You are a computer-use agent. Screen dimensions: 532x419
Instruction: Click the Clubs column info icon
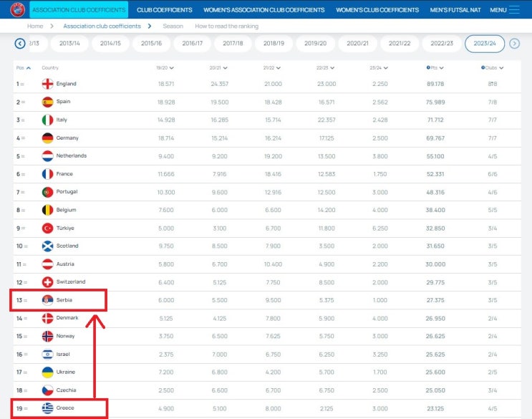pos(483,67)
